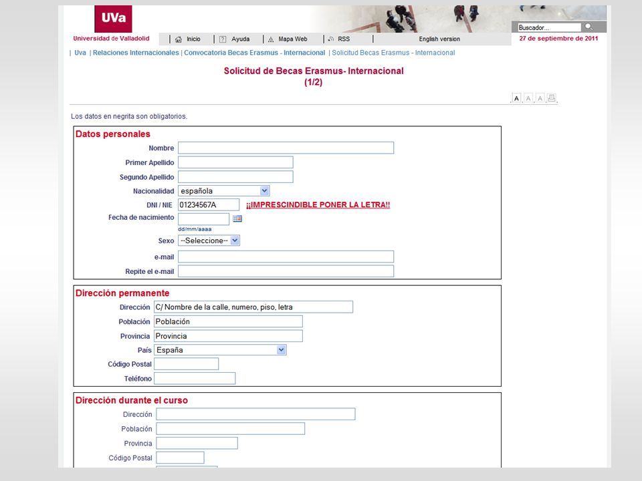
Task: Click the IMPRESCINDIBLE PONER LA LETRA warning
Action: (318, 205)
